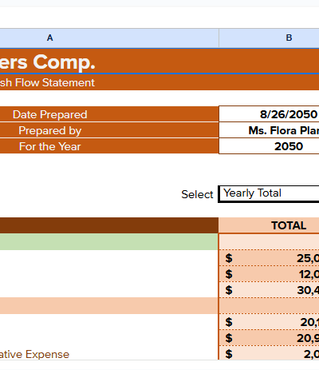Click the Ms. Flora prepared-by cell
Image resolution: width=319 pixels, height=370 pixels.
tap(269, 130)
